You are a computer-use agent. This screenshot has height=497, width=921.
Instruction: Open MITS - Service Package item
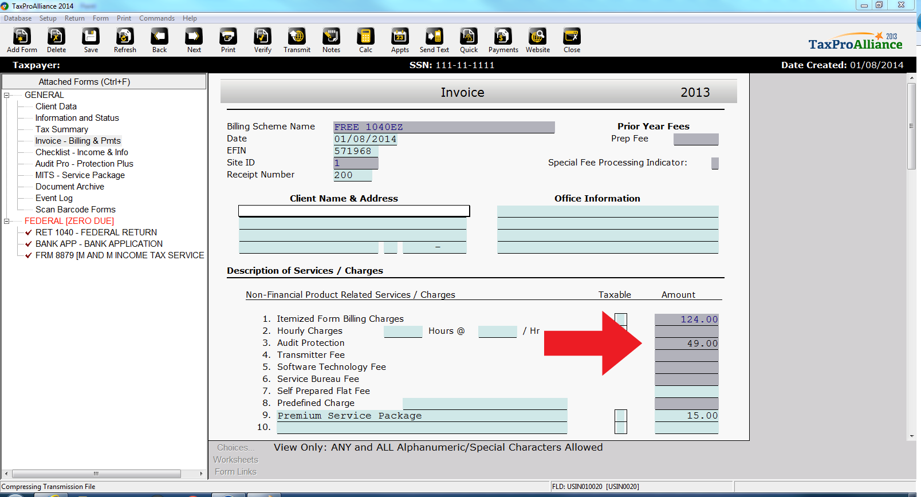pos(80,175)
